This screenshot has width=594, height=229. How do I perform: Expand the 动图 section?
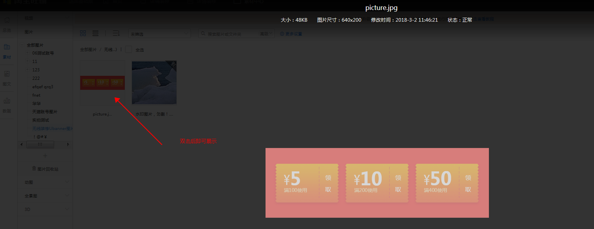click(45, 182)
